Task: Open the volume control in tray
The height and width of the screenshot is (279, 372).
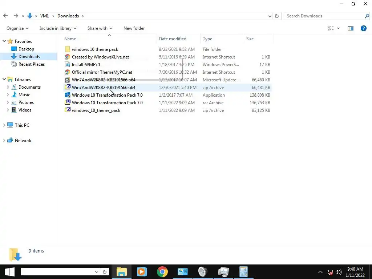Action: point(339,272)
